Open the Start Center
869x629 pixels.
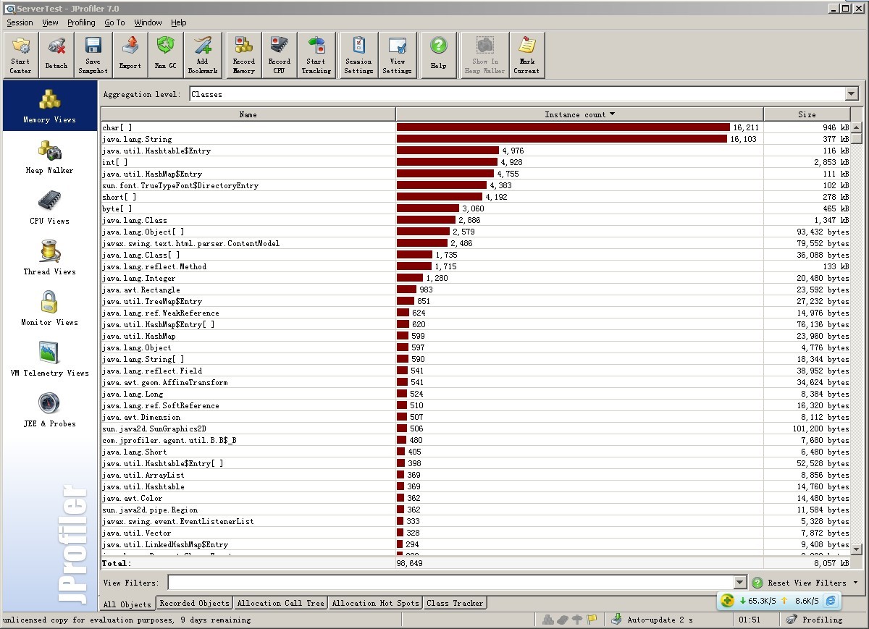click(20, 55)
